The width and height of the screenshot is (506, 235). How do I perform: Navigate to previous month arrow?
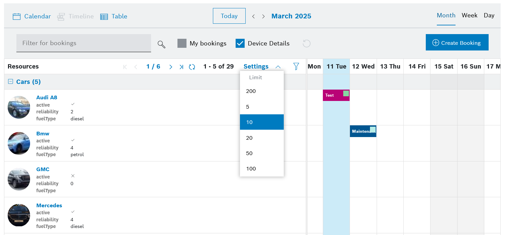pyautogui.click(x=253, y=16)
